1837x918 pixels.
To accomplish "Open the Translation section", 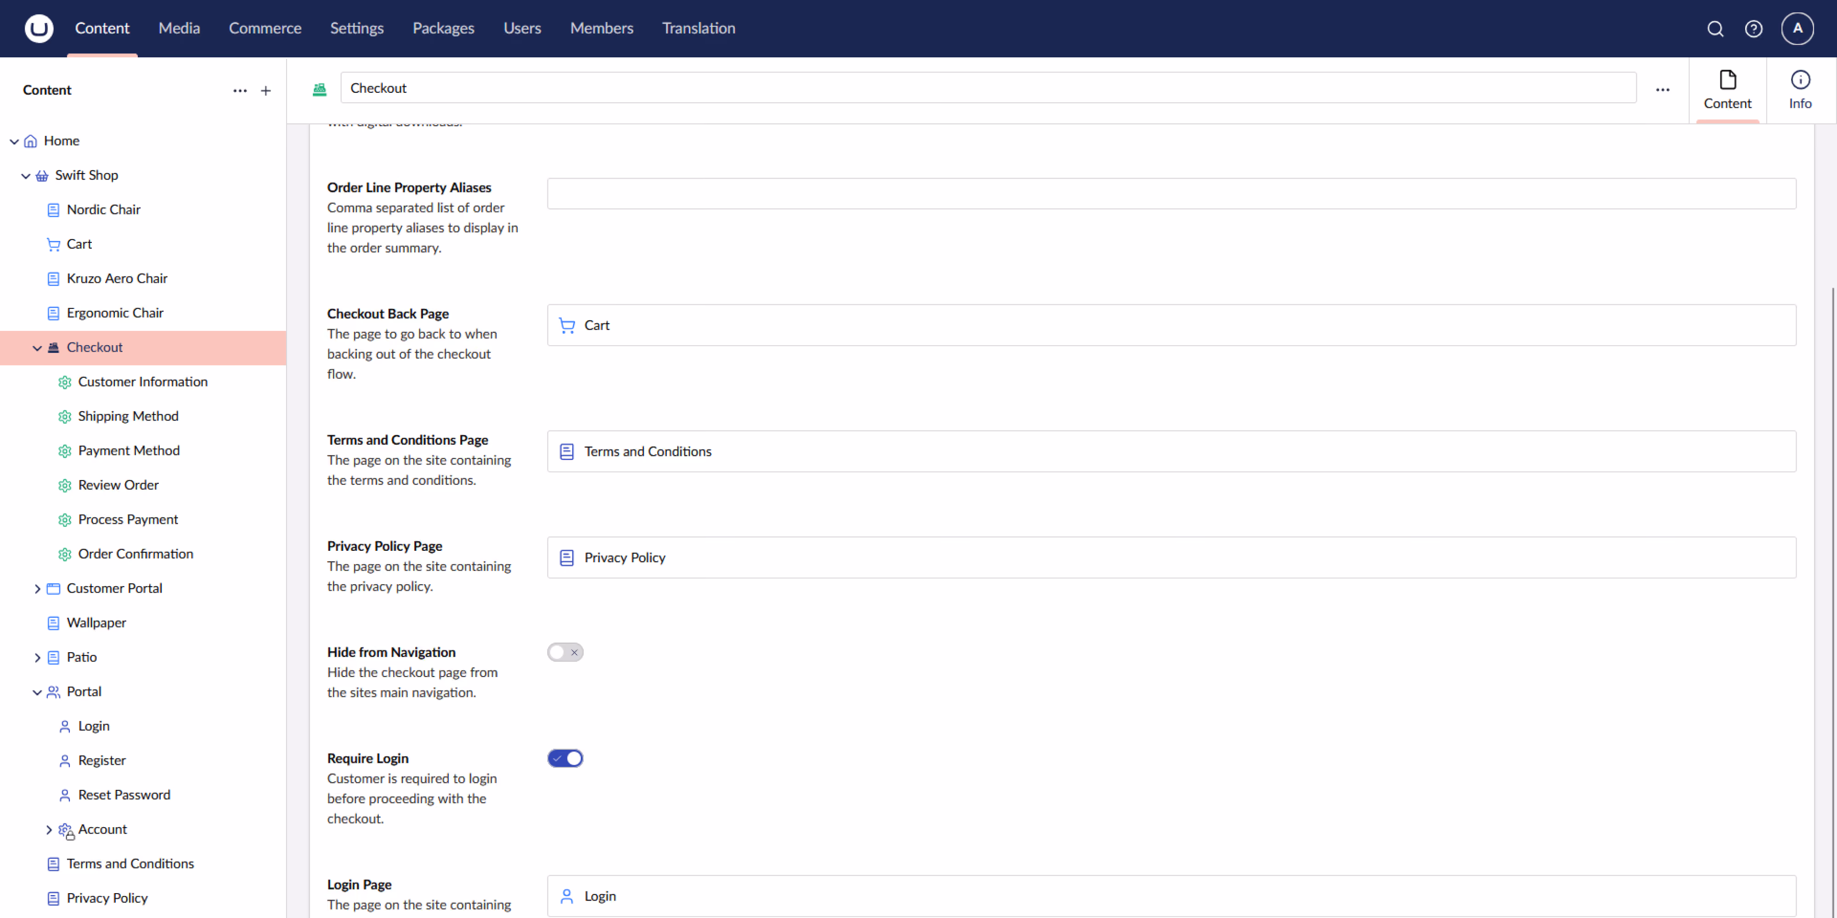I will pos(698,28).
